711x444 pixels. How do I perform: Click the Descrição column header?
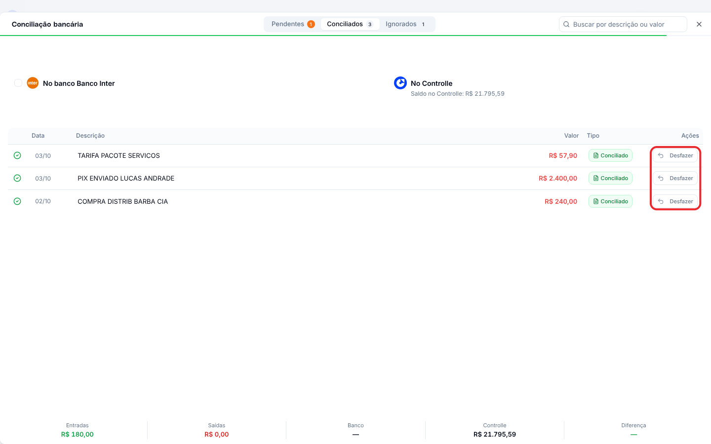pyautogui.click(x=90, y=136)
